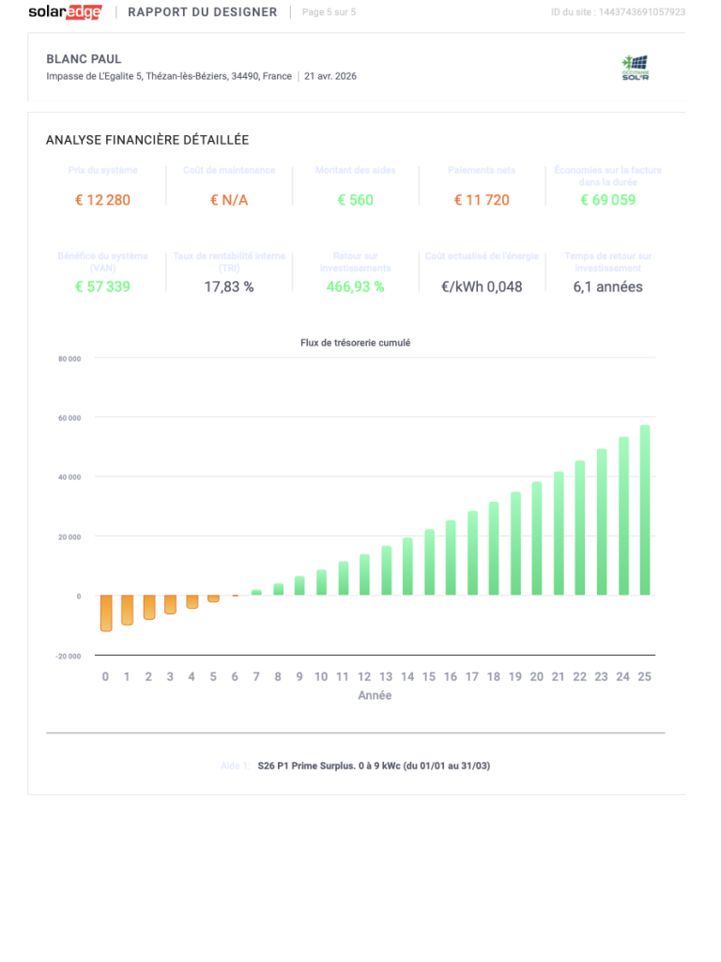Click the aid amount € 560 value
Viewport: 721px width, 962px height.
355,200
